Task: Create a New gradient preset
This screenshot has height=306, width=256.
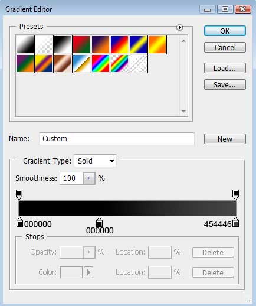Action: click(225, 139)
